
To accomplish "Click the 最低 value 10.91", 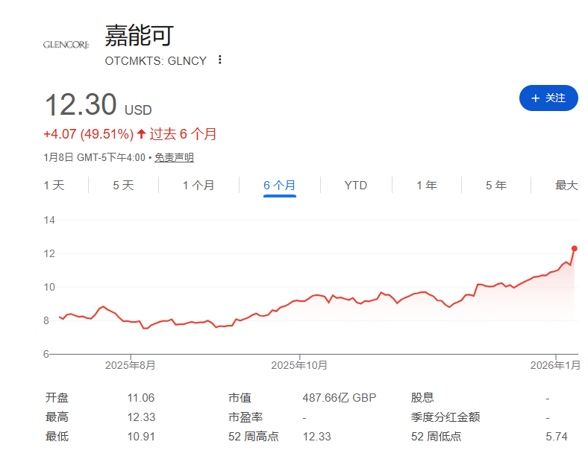I will coord(140,437).
